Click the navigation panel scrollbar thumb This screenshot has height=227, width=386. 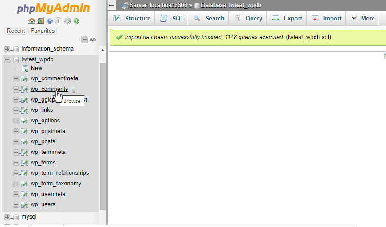click(x=102, y=137)
